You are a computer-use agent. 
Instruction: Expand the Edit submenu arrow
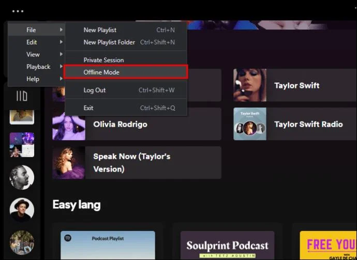click(x=61, y=42)
